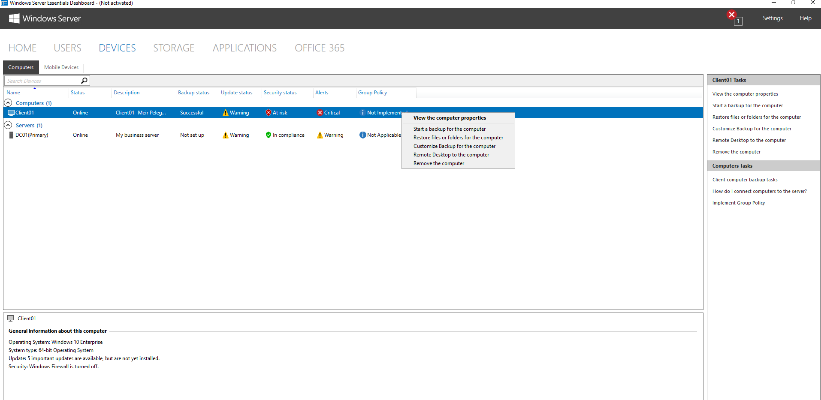The width and height of the screenshot is (821, 400).
Task: Sort by the Alerts column header
Action: (x=322, y=93)
